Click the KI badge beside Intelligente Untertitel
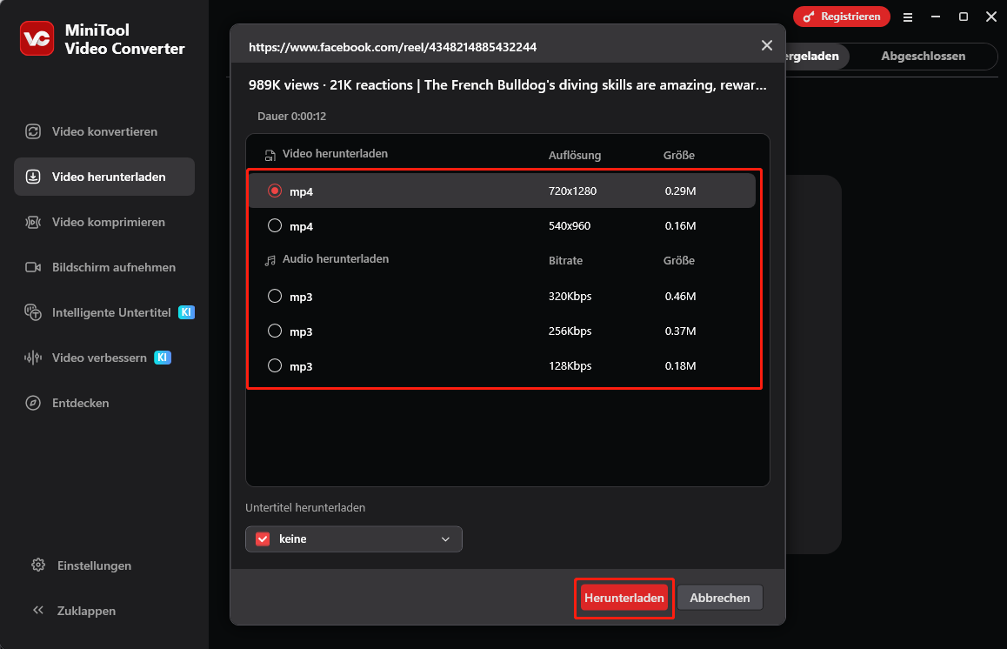 coord(186,312)
